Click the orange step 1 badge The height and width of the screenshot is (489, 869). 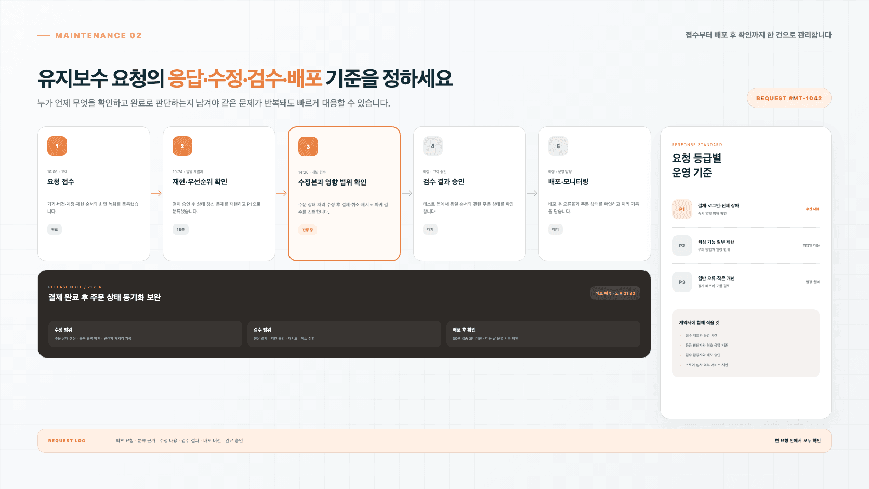(x=57, y=146)
